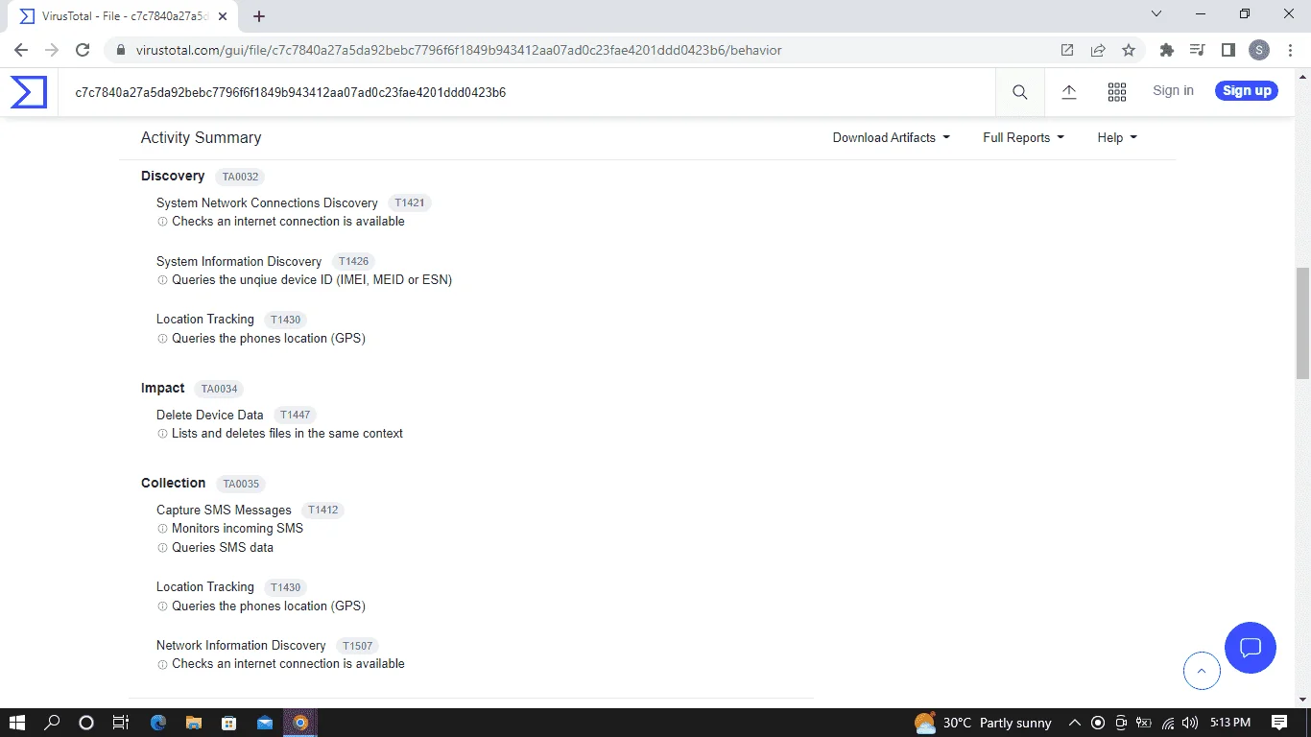Open the Chrome side panel icon
The width and height of the screenshot is (1311, 737).
tap(1228, 50)
